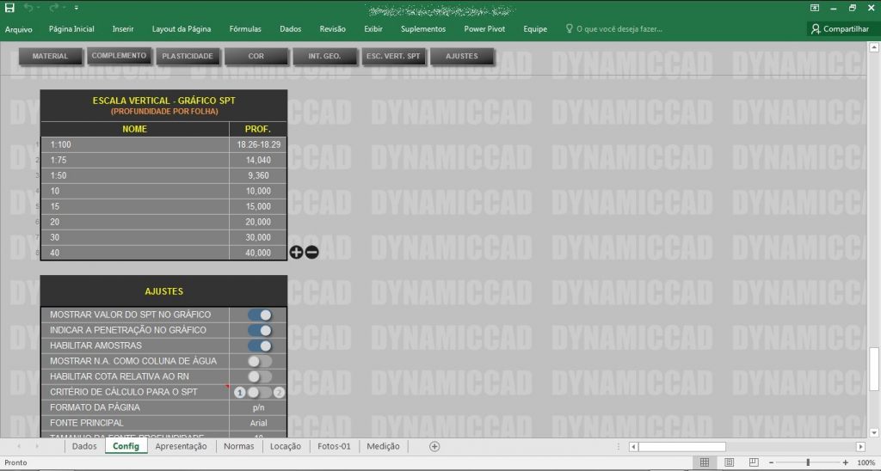Click horizontal scrollbar left arrow
The image size is (881, 471).
(x=633, y=447)
